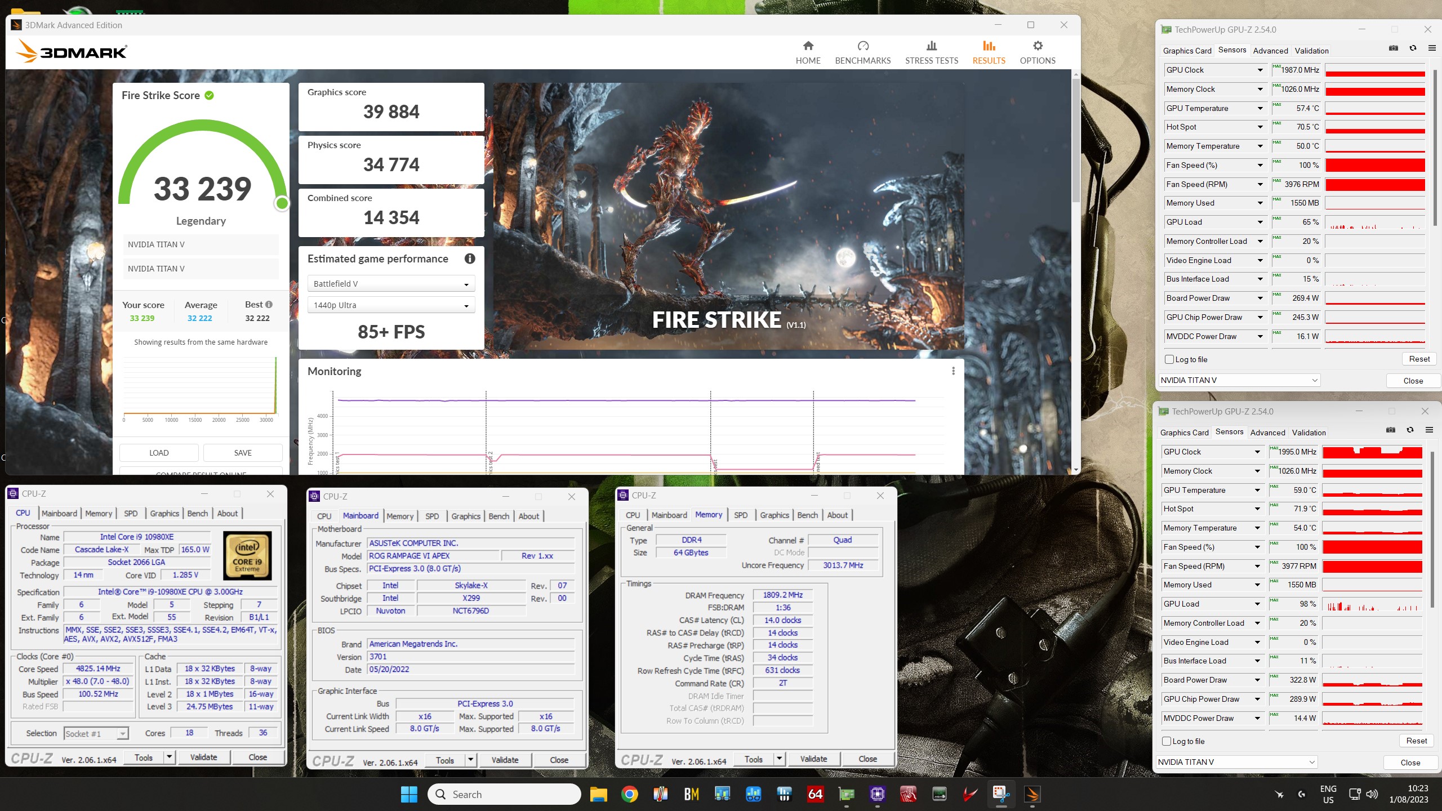The image size is (1442, 811).
Task: Open the STRESS TESTS section in 3DMark
Action: [x=931, y=52]
